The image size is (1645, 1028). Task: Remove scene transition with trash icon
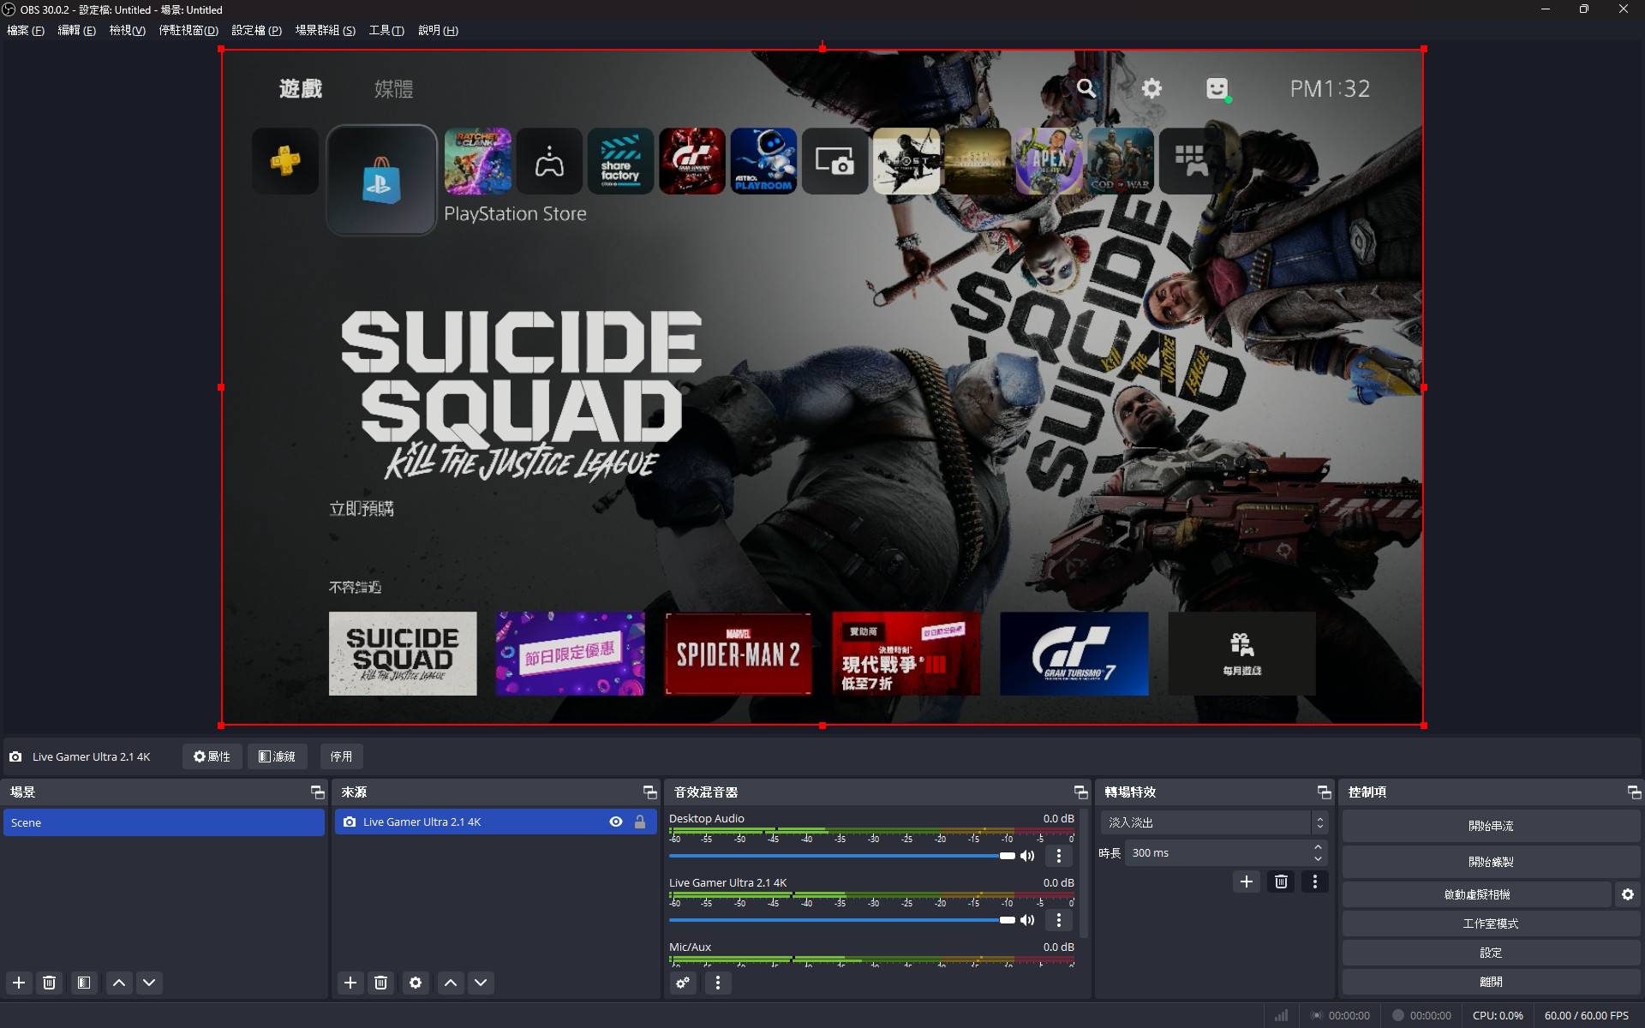pyautogui.click(x=1281, y=882)
